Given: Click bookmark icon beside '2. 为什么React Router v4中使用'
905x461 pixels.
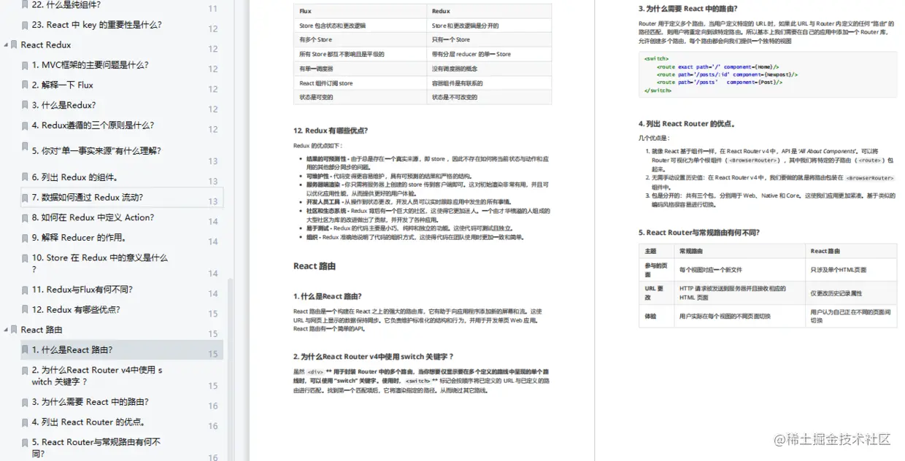Looking at the screenshot, I should pos(26,371).
